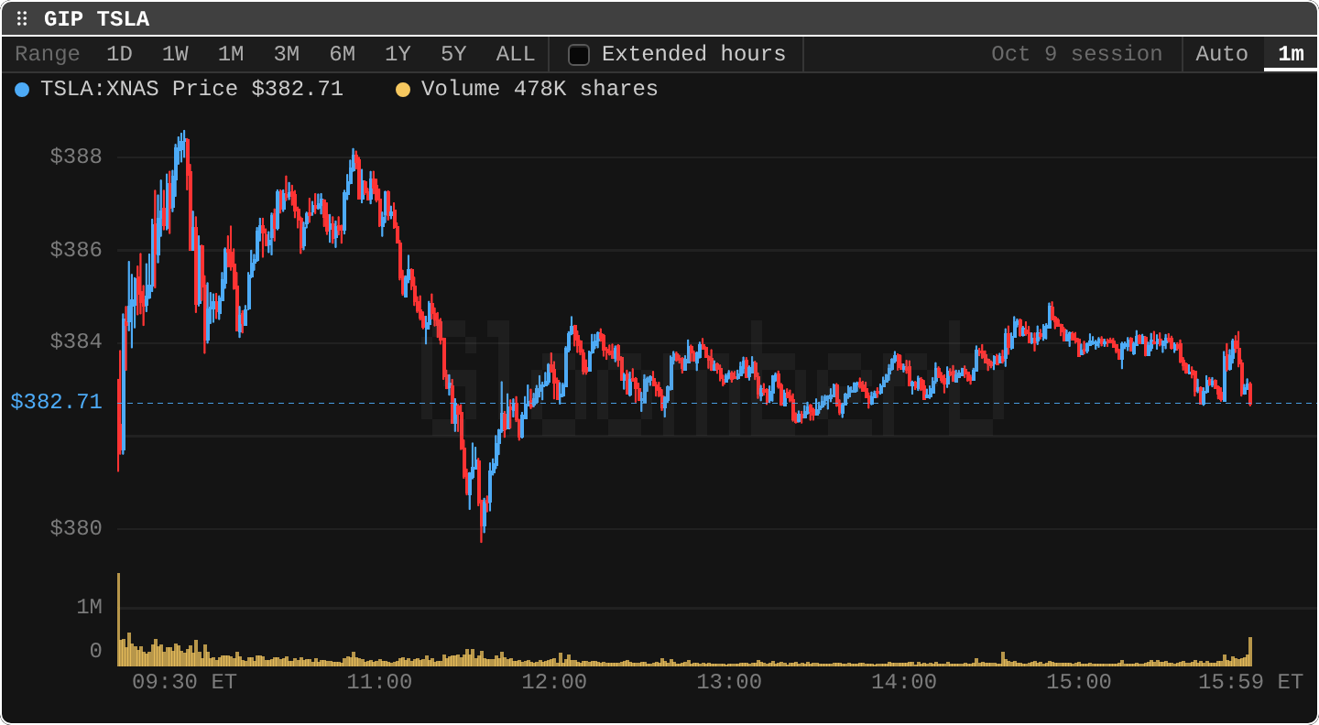Image resolution: width=1319 pixels, height=725 pixels.
Task: Click the 15:00 time label
Action: pyautogui.click(x=1079, y=682)
